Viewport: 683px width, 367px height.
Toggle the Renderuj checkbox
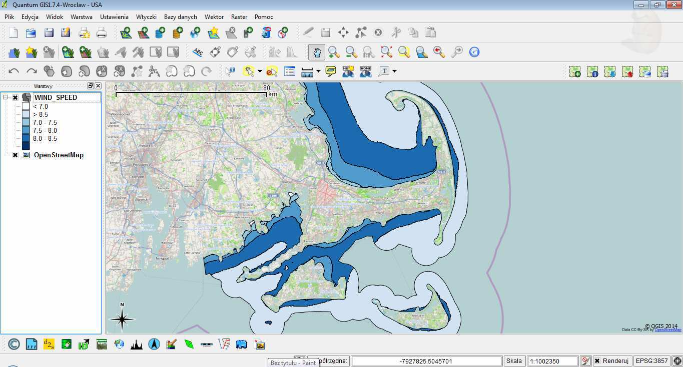597,361
